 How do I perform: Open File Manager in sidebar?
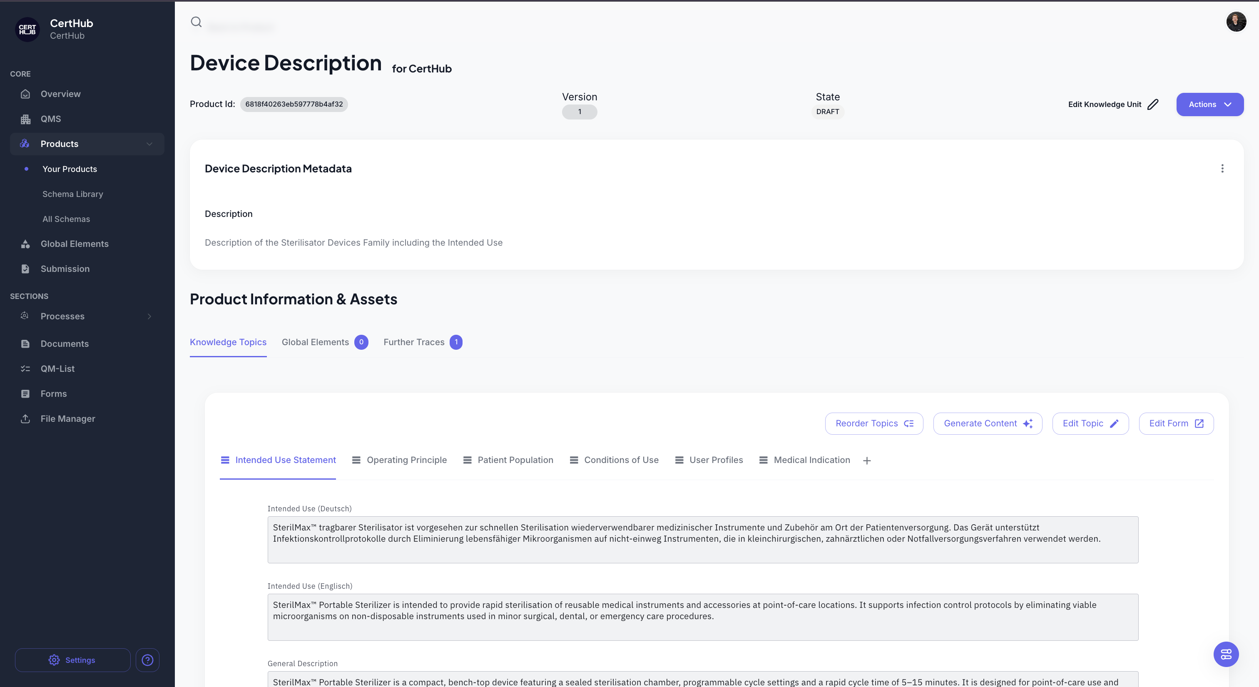(x=67, y=419)
